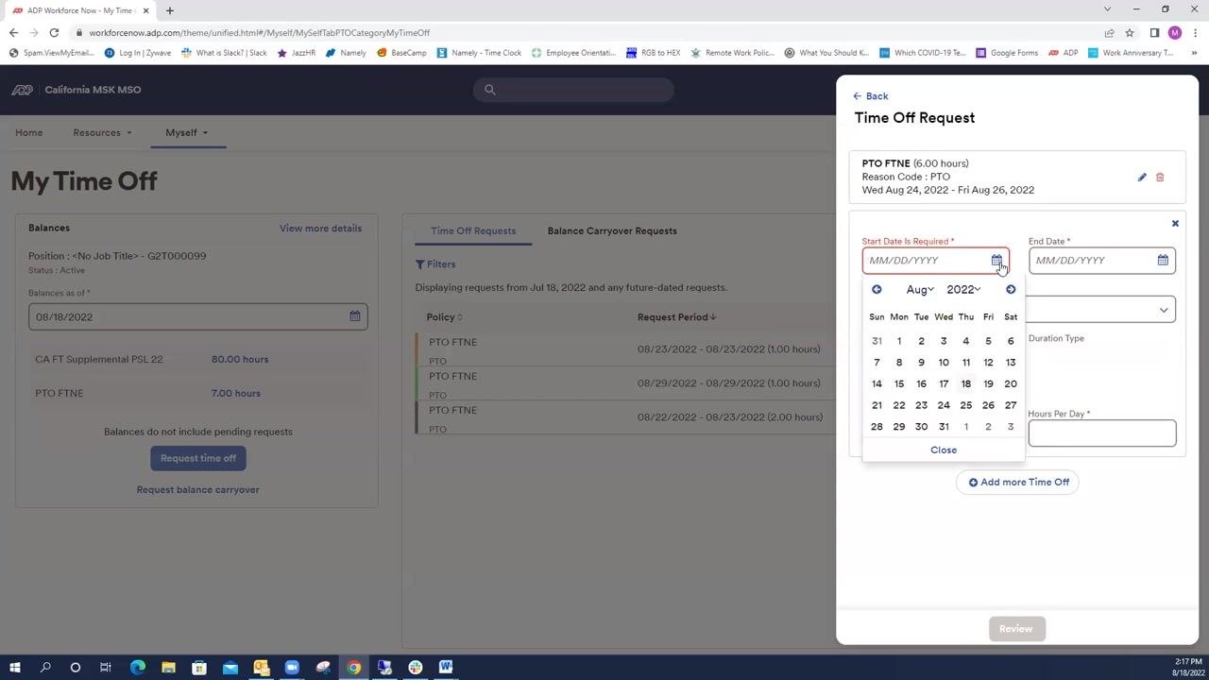Switch to Balance Carryover Requests tab

(612, 231)
